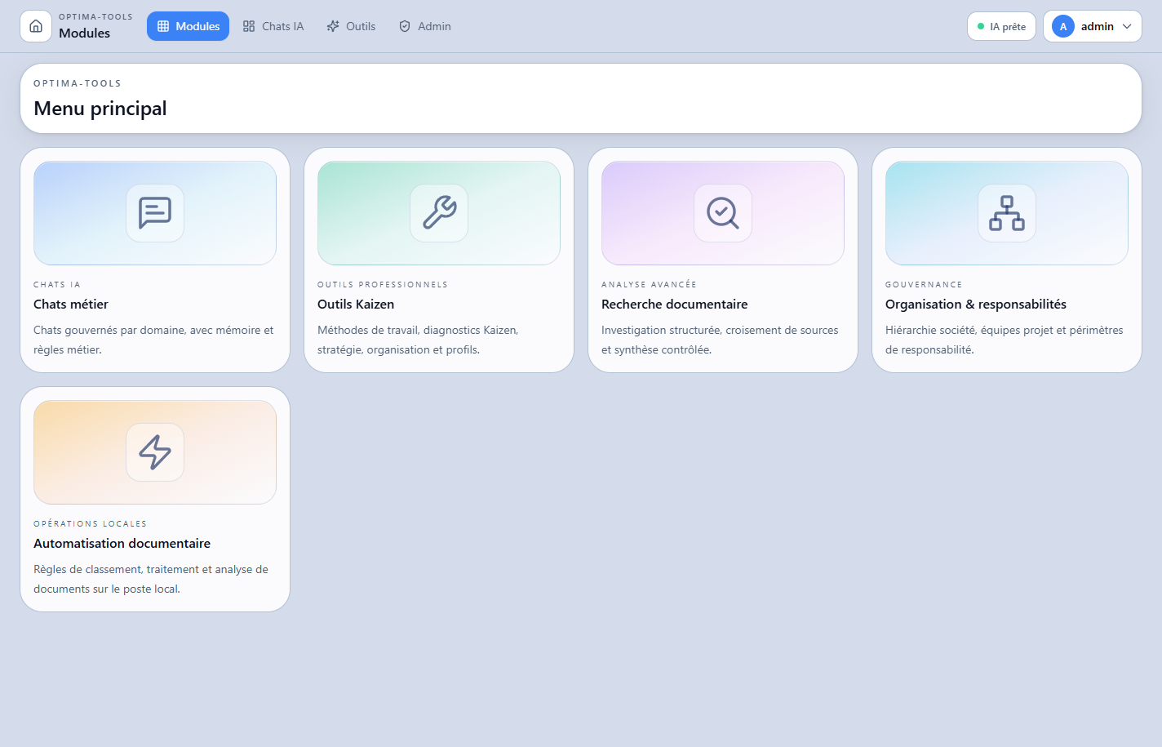Expand the admin user dropdown
The width and height of the screenshot is (1162, 747).
pos(1092,26)
